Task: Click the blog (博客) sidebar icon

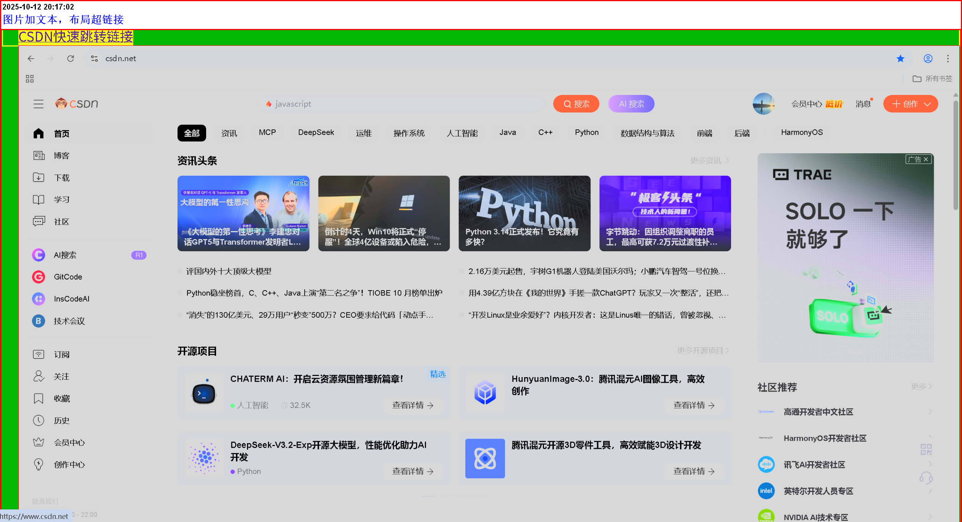Action: pyautogui.click(x=39, y=156)
